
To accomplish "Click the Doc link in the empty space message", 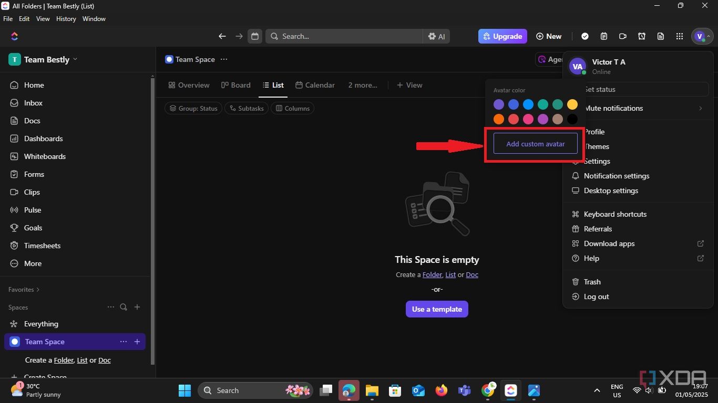I will [472, 274].
